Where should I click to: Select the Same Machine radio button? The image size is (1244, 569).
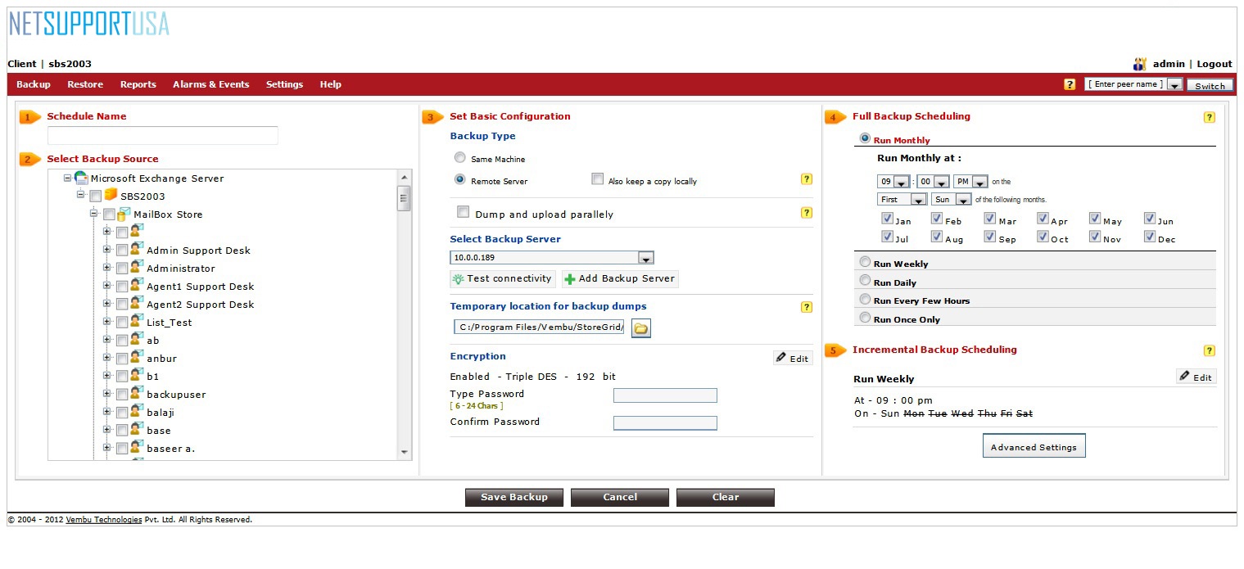tap(460, 158)
